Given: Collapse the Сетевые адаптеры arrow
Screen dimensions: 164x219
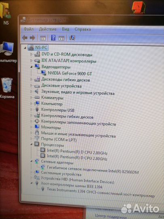Looking at the screenshot, I should [x=32, y=161].
